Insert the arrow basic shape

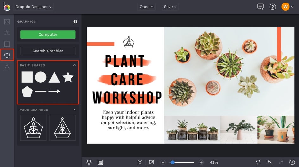(x=54, y=92)
